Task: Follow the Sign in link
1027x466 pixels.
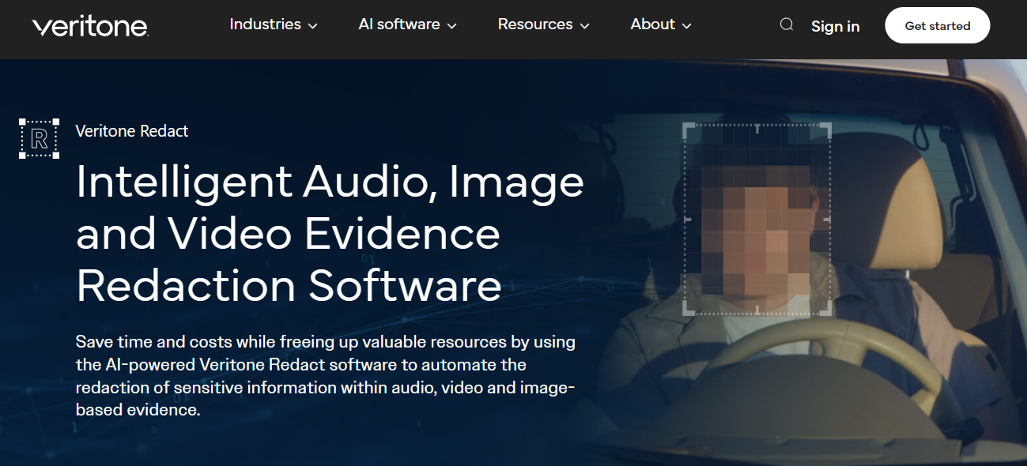Action: click(835, 26)
